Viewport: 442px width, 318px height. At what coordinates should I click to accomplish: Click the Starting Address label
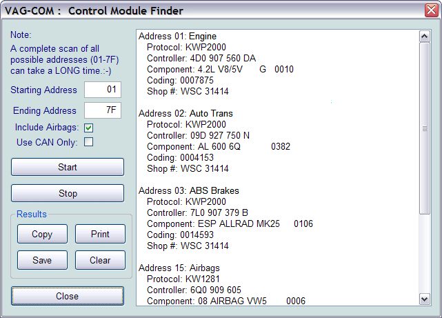pyautogui.click(x=43, y=90)
